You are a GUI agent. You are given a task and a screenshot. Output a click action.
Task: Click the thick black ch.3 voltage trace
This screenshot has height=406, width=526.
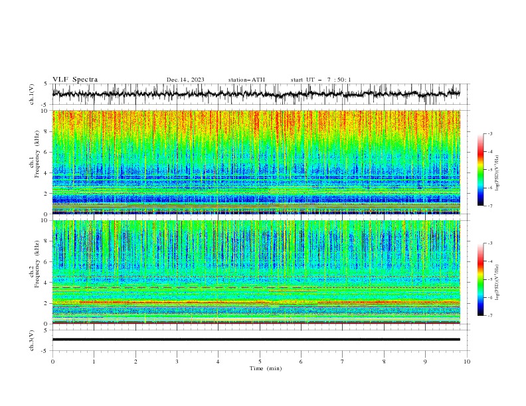pyautogui.click(x=256, y=340)
